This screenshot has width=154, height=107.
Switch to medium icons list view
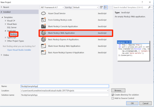[106, 7]
